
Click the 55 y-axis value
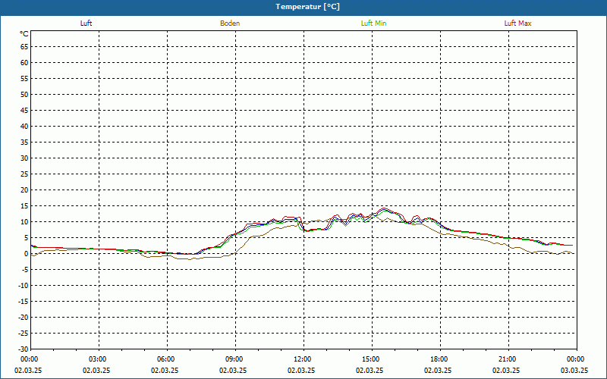point(24,79)
